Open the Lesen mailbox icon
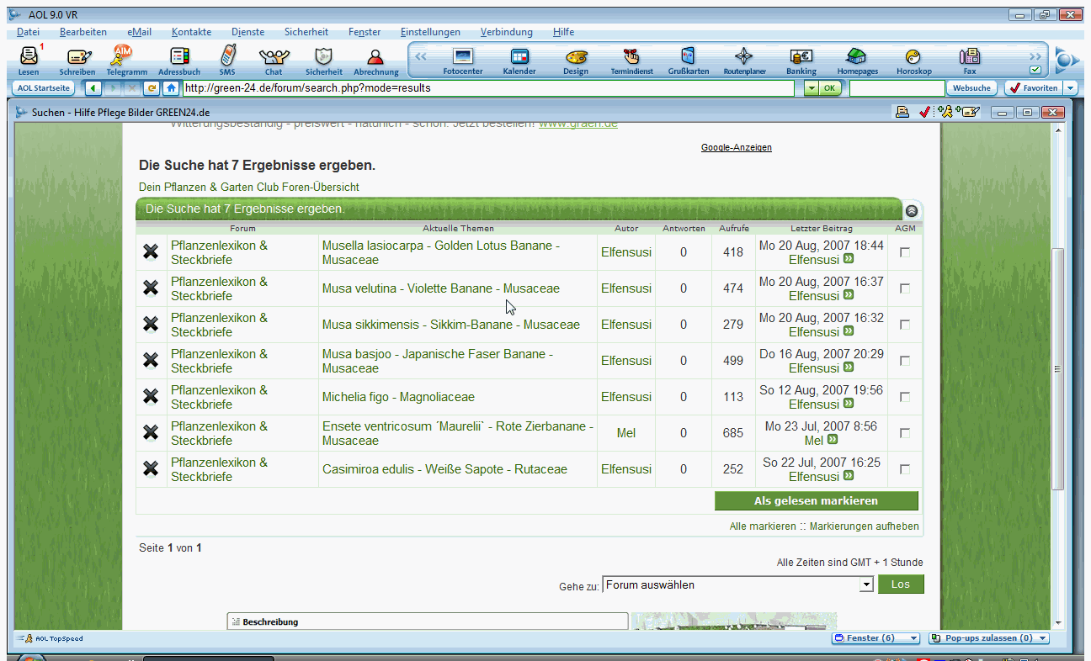 pyautogui.click(x=29, y=57)
